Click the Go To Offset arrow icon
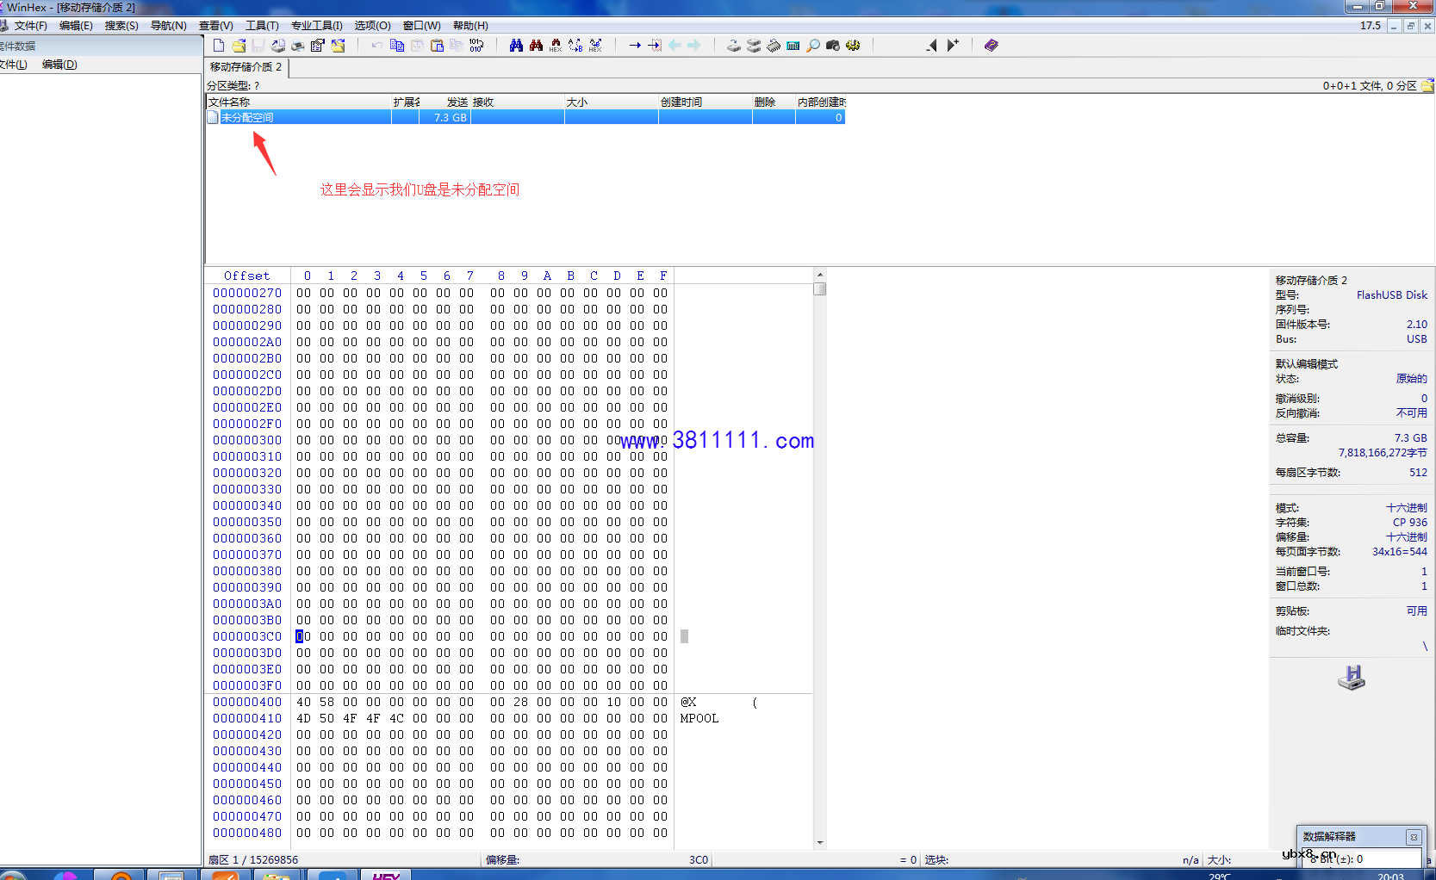Screen dimensions: 1436x880 635,46
